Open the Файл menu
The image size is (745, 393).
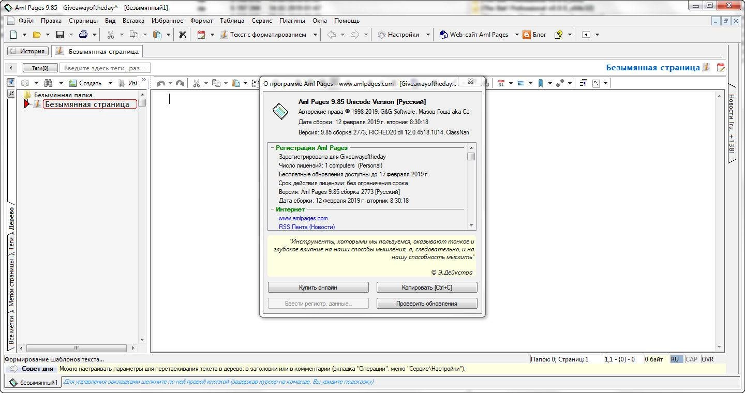pyautogui.click(x=26, y=21)
